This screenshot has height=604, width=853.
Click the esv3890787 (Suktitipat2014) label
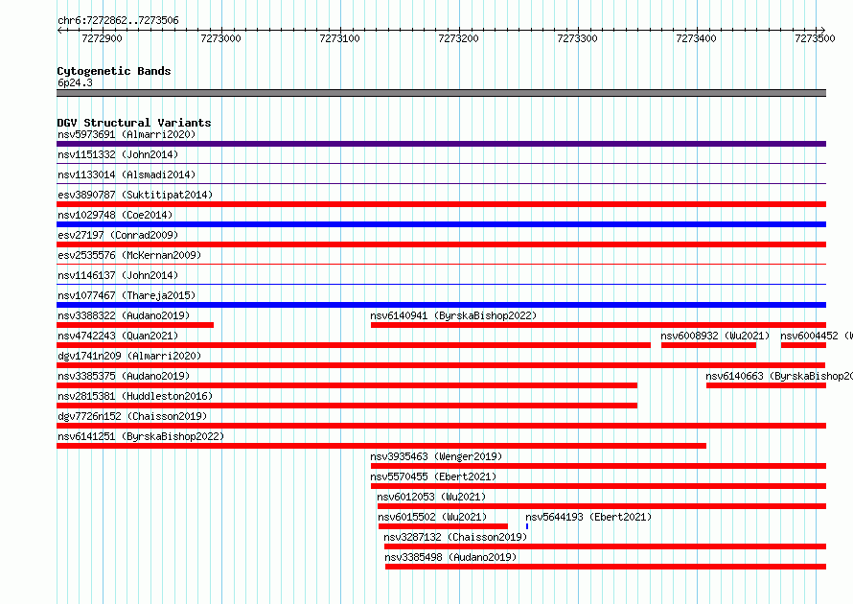(135, 195)
